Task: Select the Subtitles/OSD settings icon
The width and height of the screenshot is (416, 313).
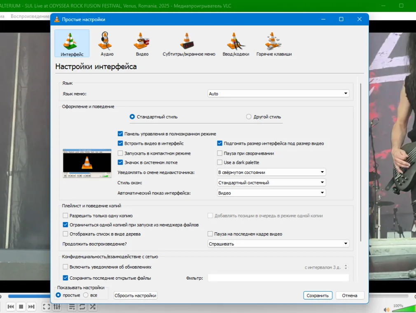Action: 189,44
